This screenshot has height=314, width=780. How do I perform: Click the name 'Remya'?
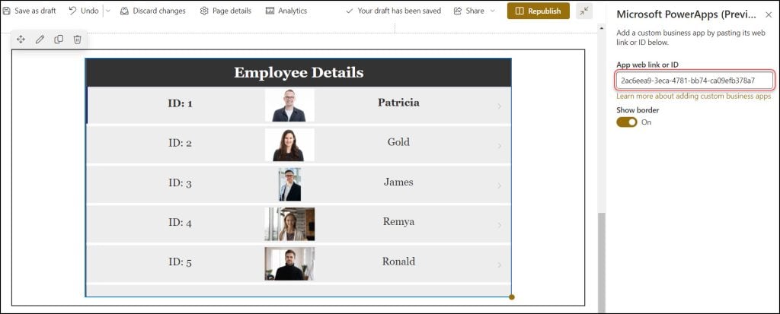click(x=398, y=221)
